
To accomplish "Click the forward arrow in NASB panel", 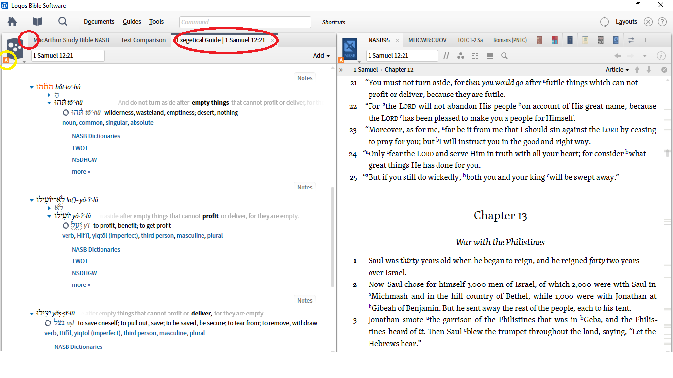I will [x=631, y=56].
